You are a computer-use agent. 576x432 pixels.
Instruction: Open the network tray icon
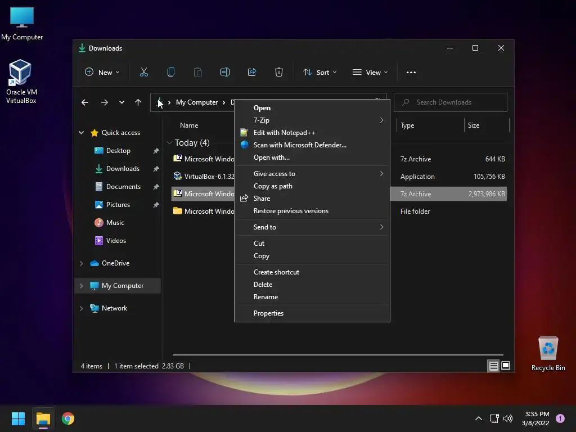494,418
